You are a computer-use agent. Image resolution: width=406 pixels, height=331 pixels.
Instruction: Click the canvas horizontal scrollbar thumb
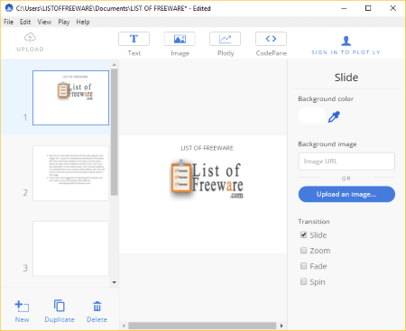click(202, 326)
